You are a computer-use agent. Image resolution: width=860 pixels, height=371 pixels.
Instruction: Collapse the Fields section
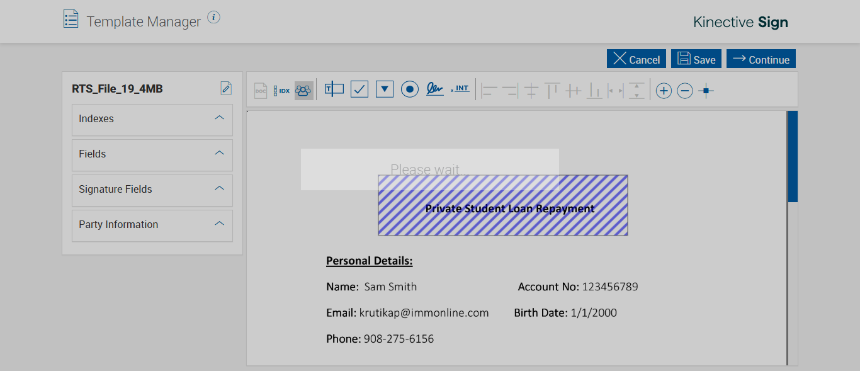[x=220, y=153]
